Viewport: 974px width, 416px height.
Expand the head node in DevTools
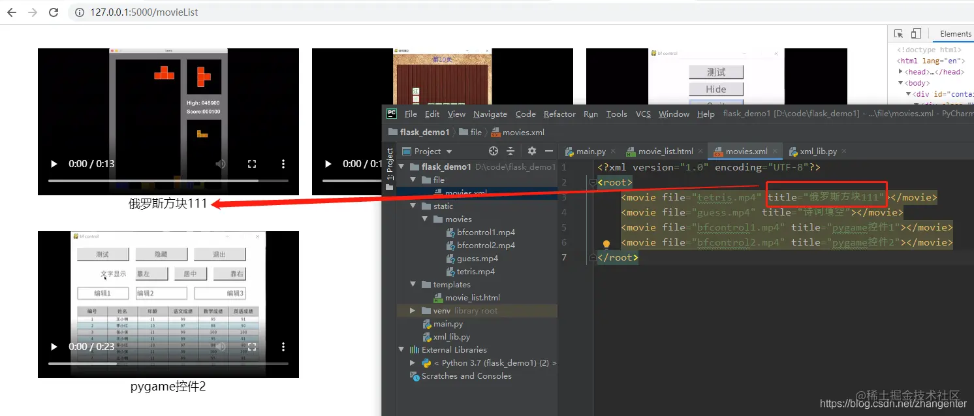[901, 72]
